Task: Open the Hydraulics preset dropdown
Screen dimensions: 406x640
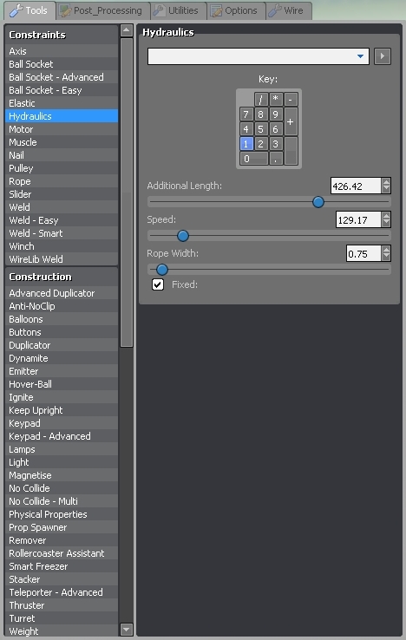Action: (259, 56)
